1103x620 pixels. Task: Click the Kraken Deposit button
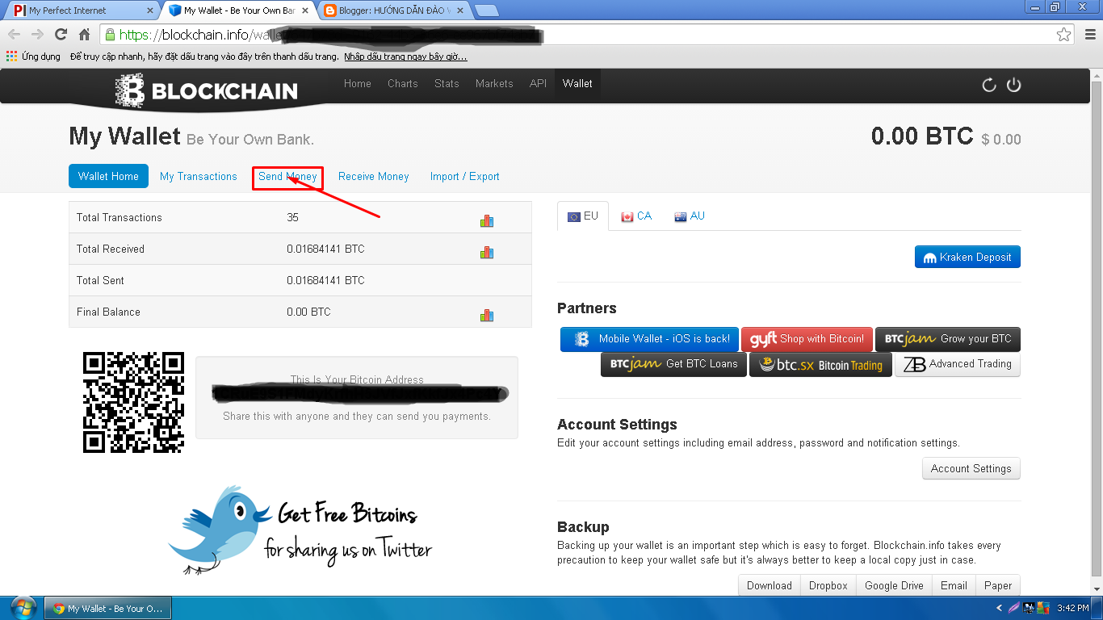pos(968,257)
